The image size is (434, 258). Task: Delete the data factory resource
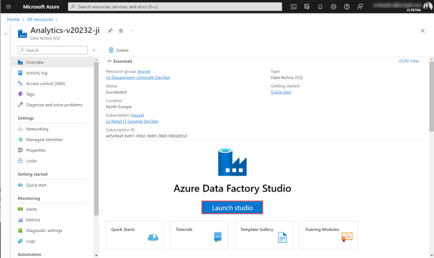(x=118, y=50)
